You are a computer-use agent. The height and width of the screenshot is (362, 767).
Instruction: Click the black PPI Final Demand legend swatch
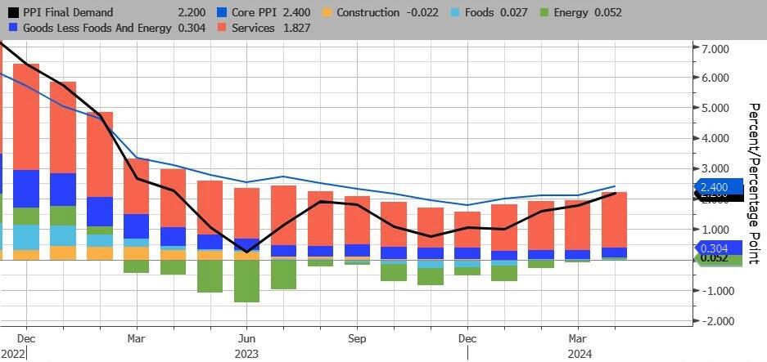click(x=13, y=12)
